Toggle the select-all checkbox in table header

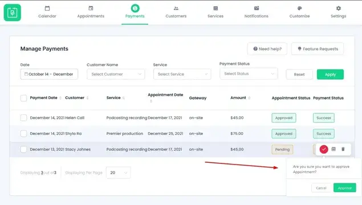(23, 98)
